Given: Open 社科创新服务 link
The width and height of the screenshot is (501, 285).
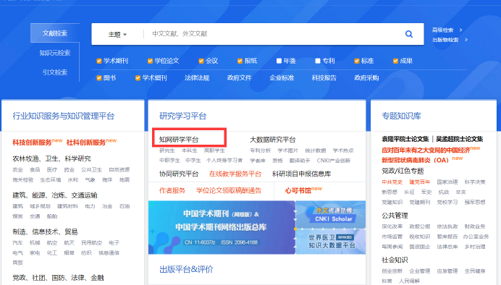Looking at the screenshot, I should click(x=86, y=142).
